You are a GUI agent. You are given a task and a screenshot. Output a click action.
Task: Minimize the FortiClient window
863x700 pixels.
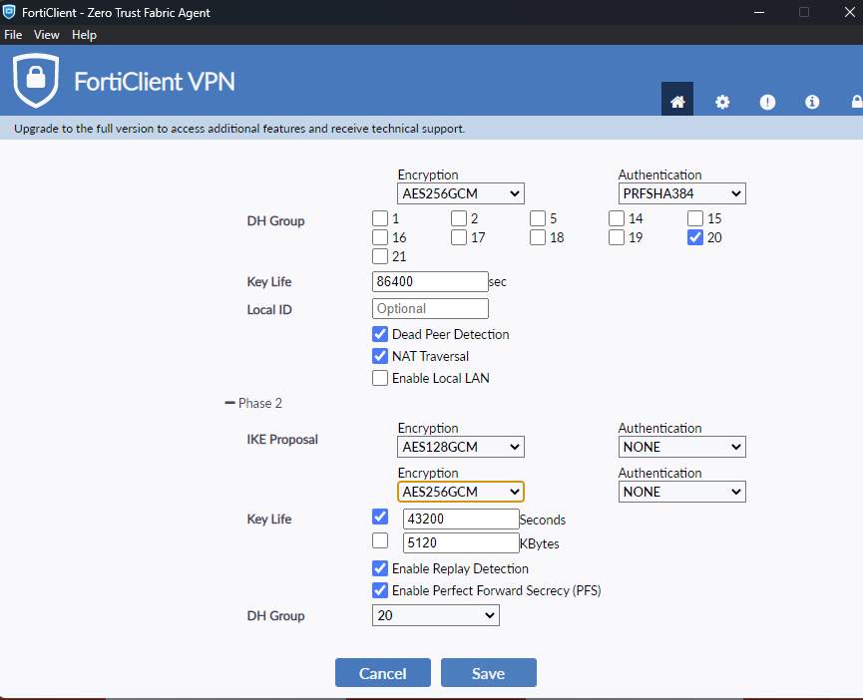(x=759, y=12)
